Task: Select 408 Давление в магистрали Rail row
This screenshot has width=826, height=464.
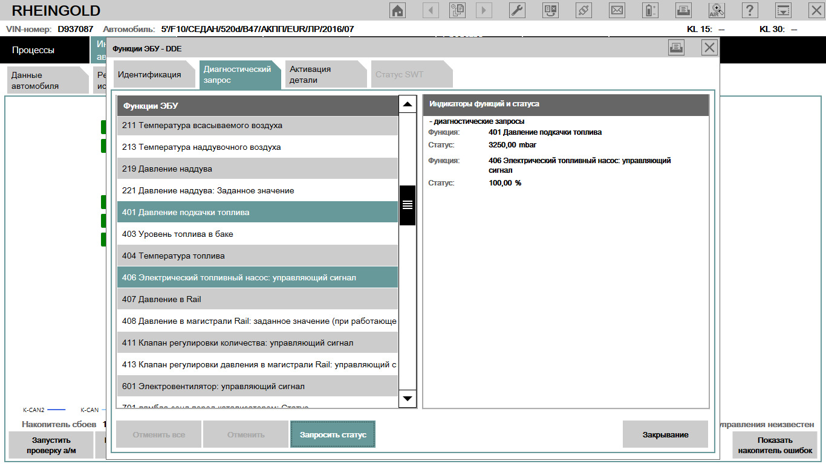Action: pyautogui.click(x=258, y=321)
